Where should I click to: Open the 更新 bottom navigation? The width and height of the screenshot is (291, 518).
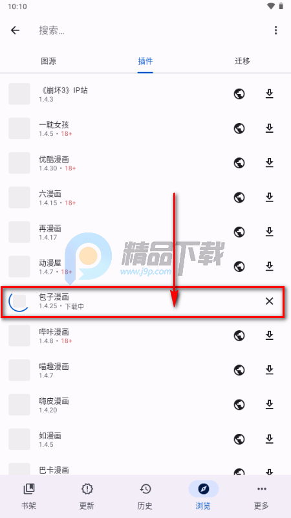(x=87, y=496)
